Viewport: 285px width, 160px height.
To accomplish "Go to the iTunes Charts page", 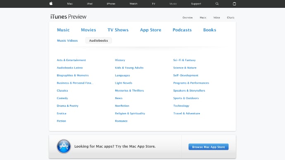I will pyautogui.click(x=230, y=18).
